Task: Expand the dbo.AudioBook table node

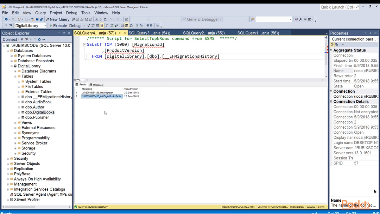Action: click(19, 102)
